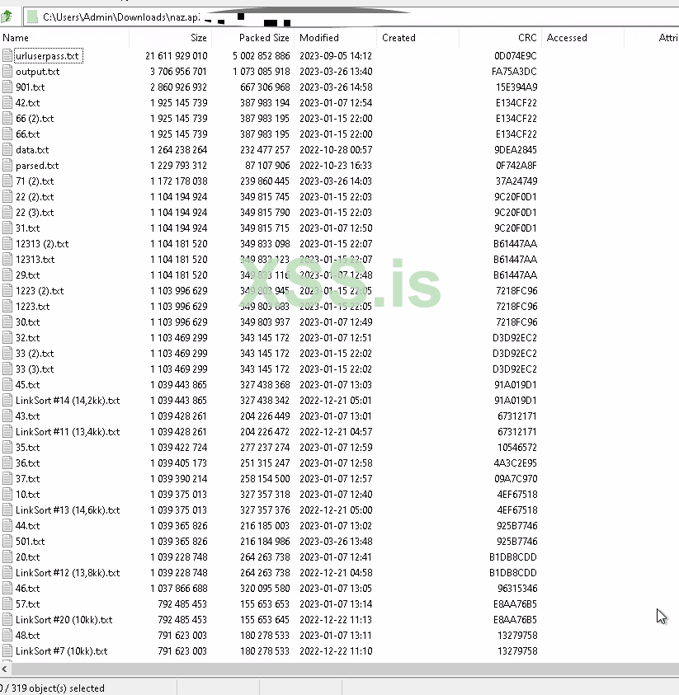Select the 42.txt file icon
679x695 pixels.
pyautogui.click(x=7, y=103)
